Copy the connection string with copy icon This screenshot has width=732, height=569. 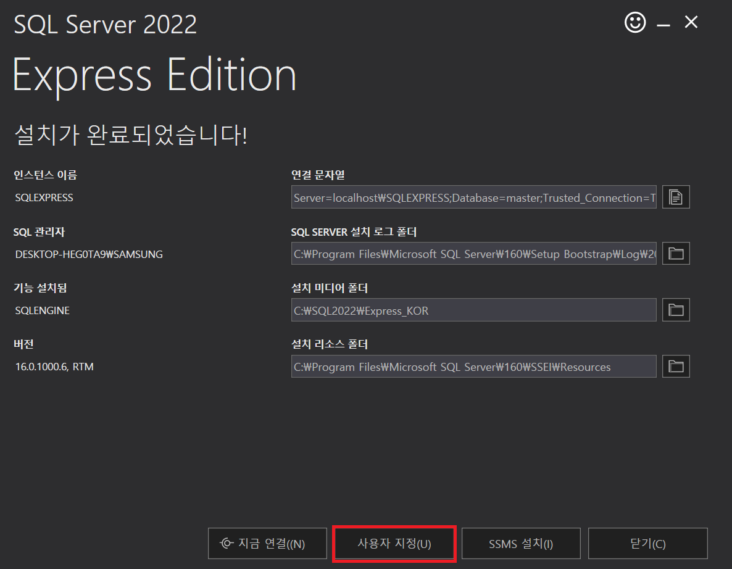click(675, 197)
